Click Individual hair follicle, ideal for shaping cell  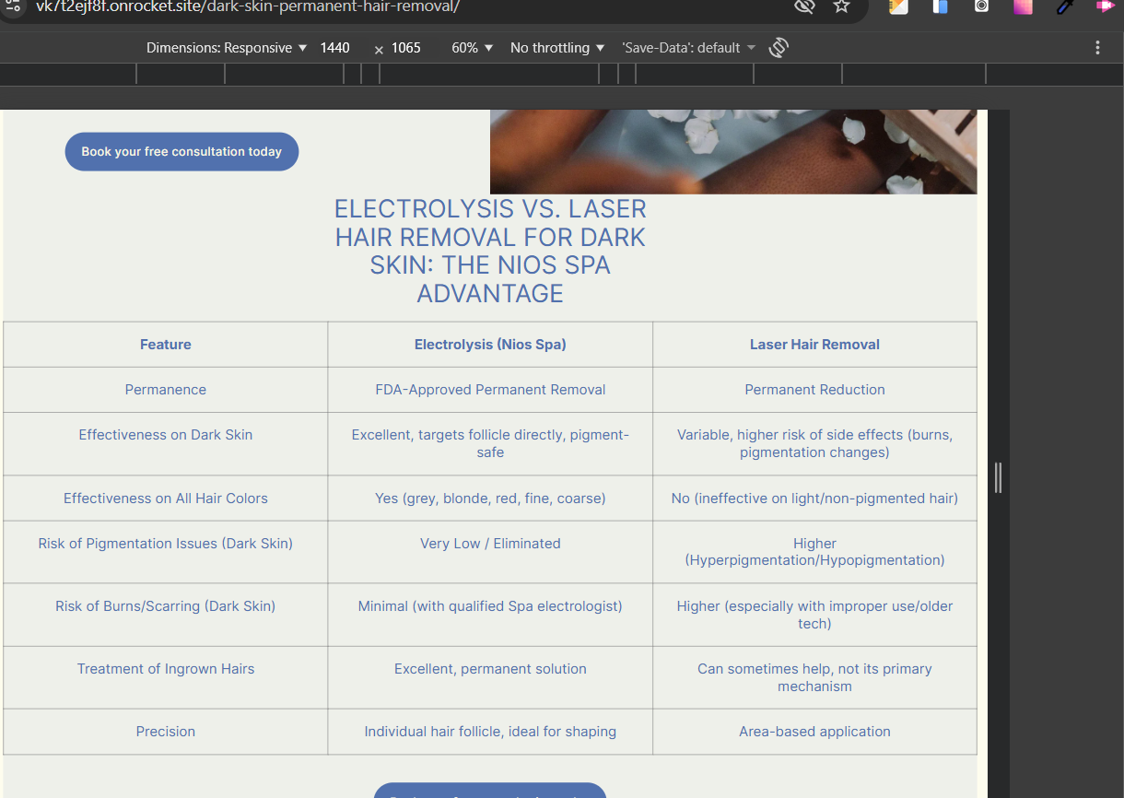[x=490, y=732]
